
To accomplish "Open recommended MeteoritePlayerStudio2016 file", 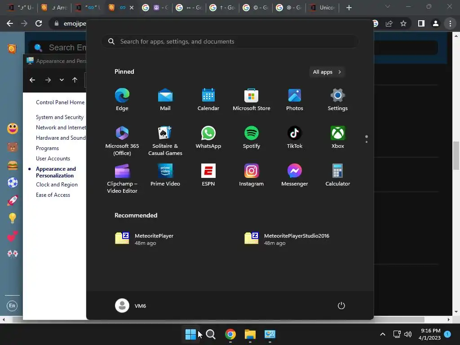I will pos(287,239).
